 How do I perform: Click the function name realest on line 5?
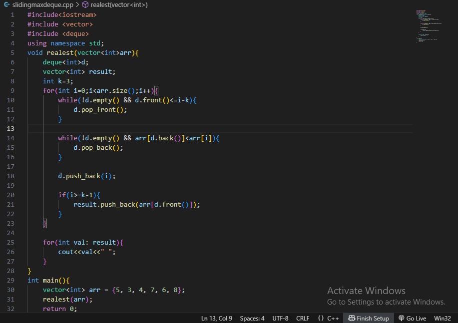point(60,52)
